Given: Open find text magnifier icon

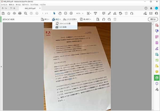Looking at the screenshot, I should click(x=26, y=14).
